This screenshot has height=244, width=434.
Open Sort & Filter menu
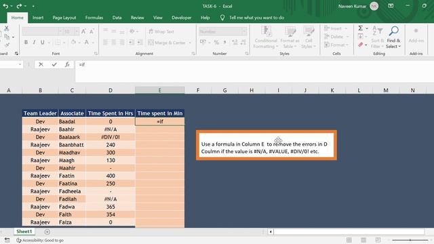tap(378, 37)
